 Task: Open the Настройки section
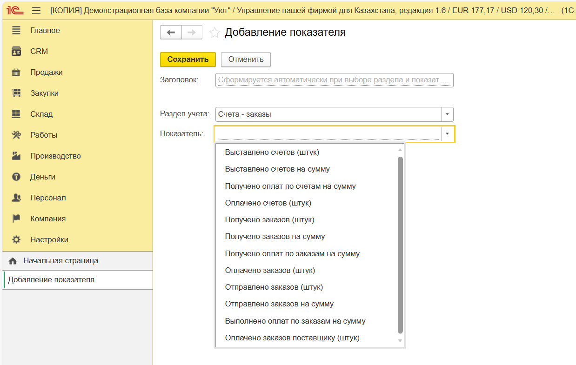point(49,239)
